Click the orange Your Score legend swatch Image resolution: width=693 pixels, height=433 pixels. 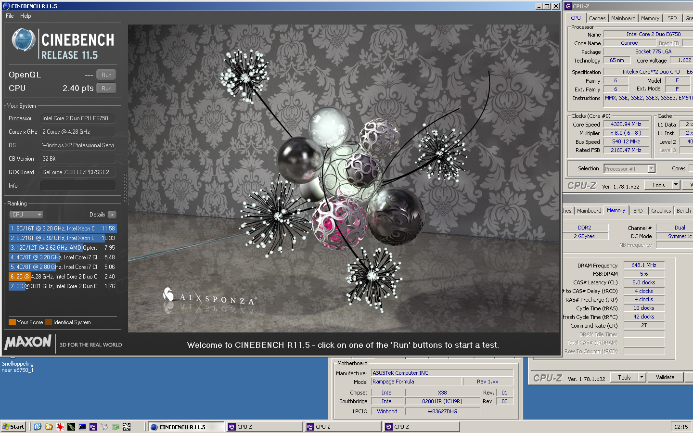coord(12,322)
